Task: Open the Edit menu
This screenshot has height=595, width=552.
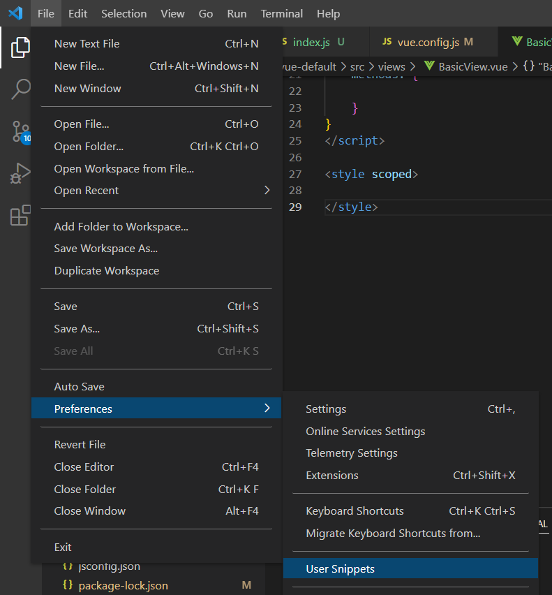Action: point(77,14)
